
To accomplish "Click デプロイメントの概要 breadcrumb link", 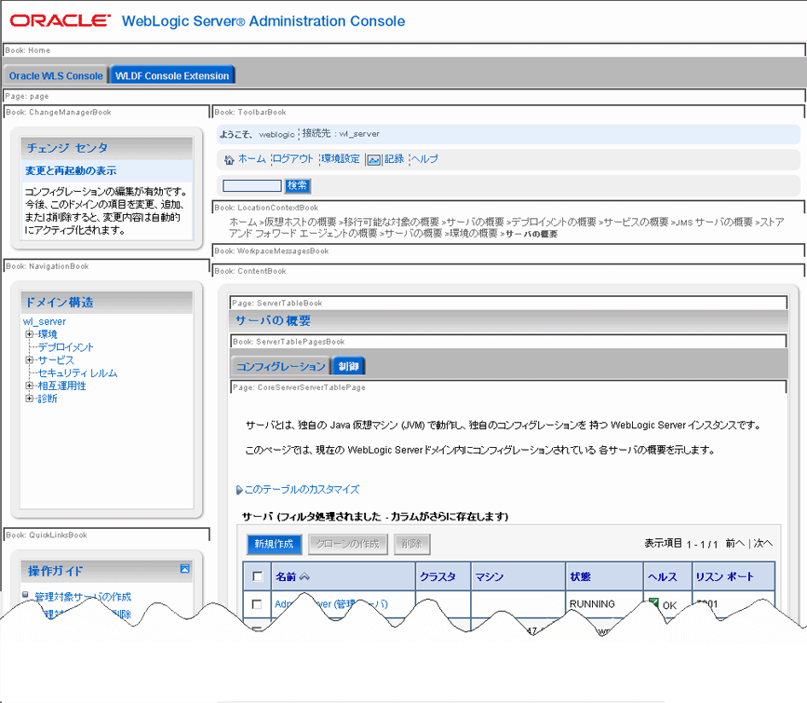I will (x=554, y=222).
